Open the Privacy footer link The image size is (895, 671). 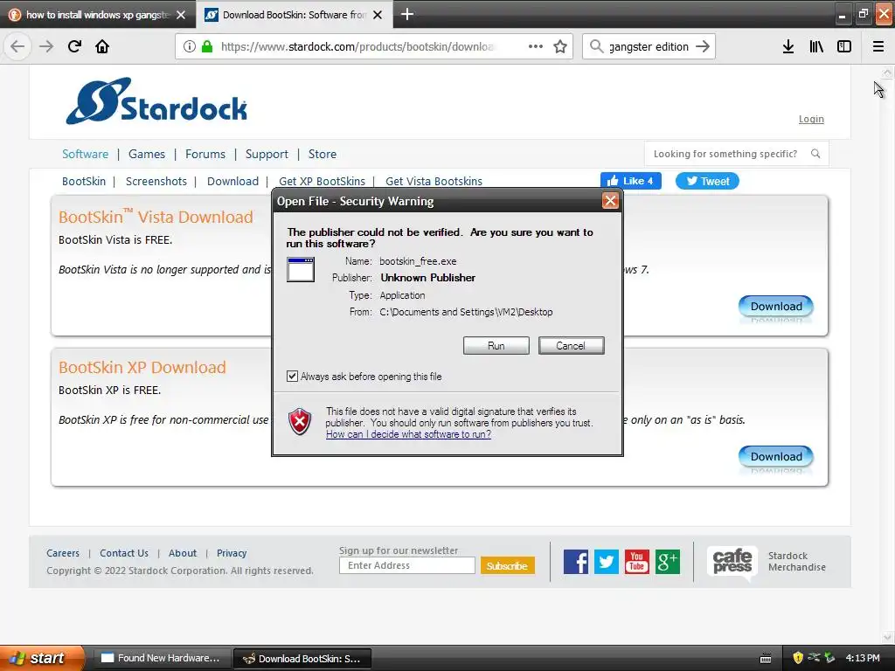pyautogui.click(x=232, y=553)
